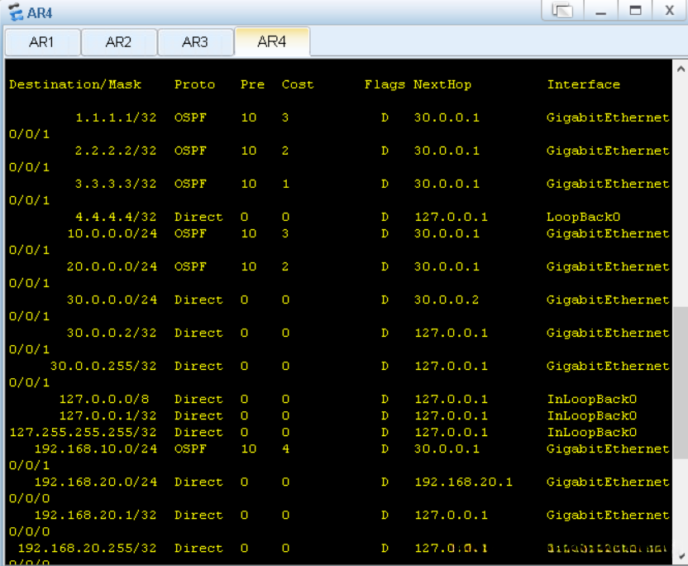Click next hop 30.0.0.1 in 2.2.2.2/32 row
The height and width of the screenshot is (566, 688).
click(447, 151)
